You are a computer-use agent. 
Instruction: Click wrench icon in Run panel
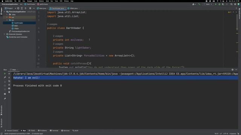[5, 78]
